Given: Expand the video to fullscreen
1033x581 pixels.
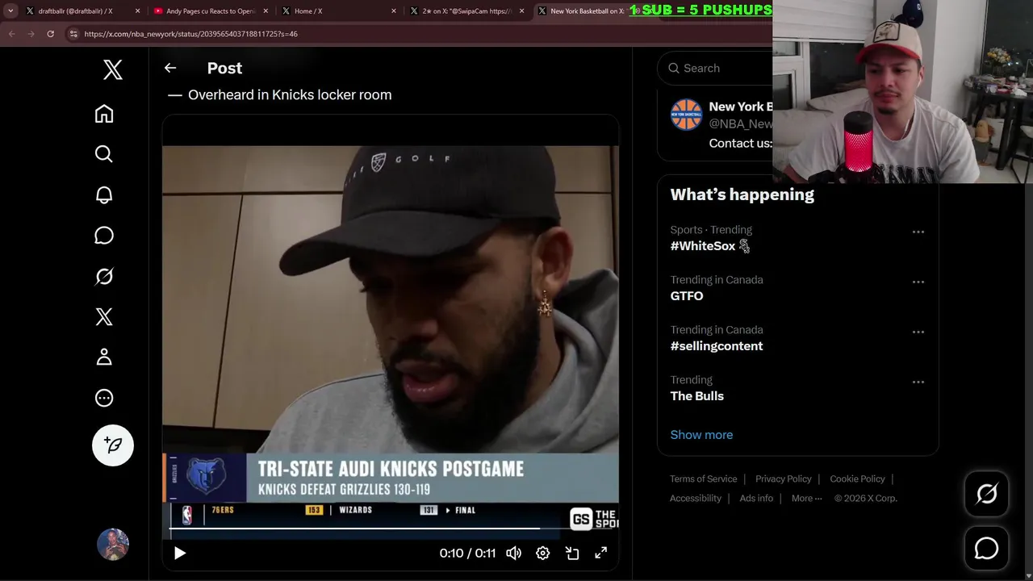Looking at the screenshot, I should 601,553.
